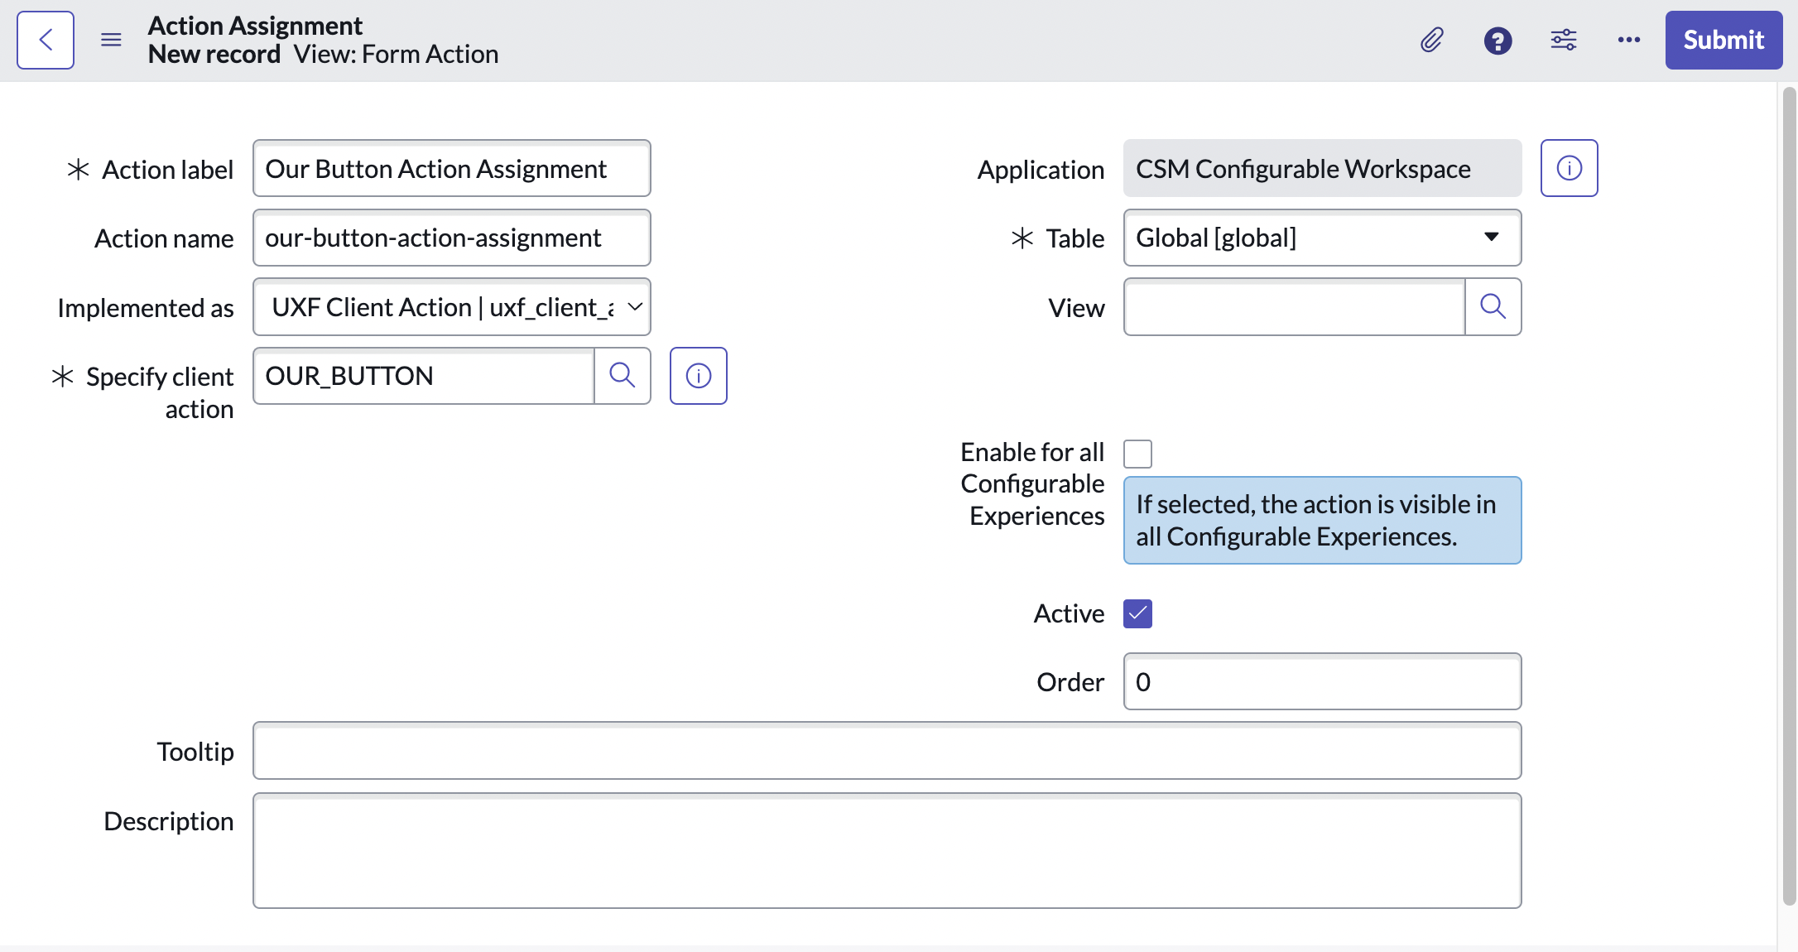Uncheck the Active checkbox
The width and height of the screenshot is (1798, 952).
1137,613
